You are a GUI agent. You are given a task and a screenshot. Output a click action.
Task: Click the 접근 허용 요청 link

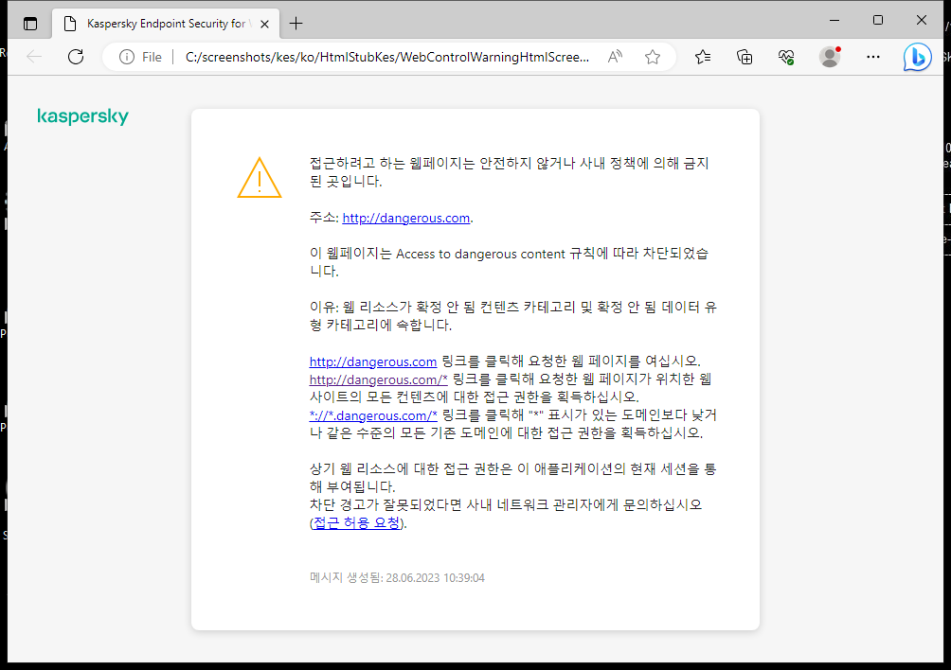pyautogui.click(x=356, y=521)
